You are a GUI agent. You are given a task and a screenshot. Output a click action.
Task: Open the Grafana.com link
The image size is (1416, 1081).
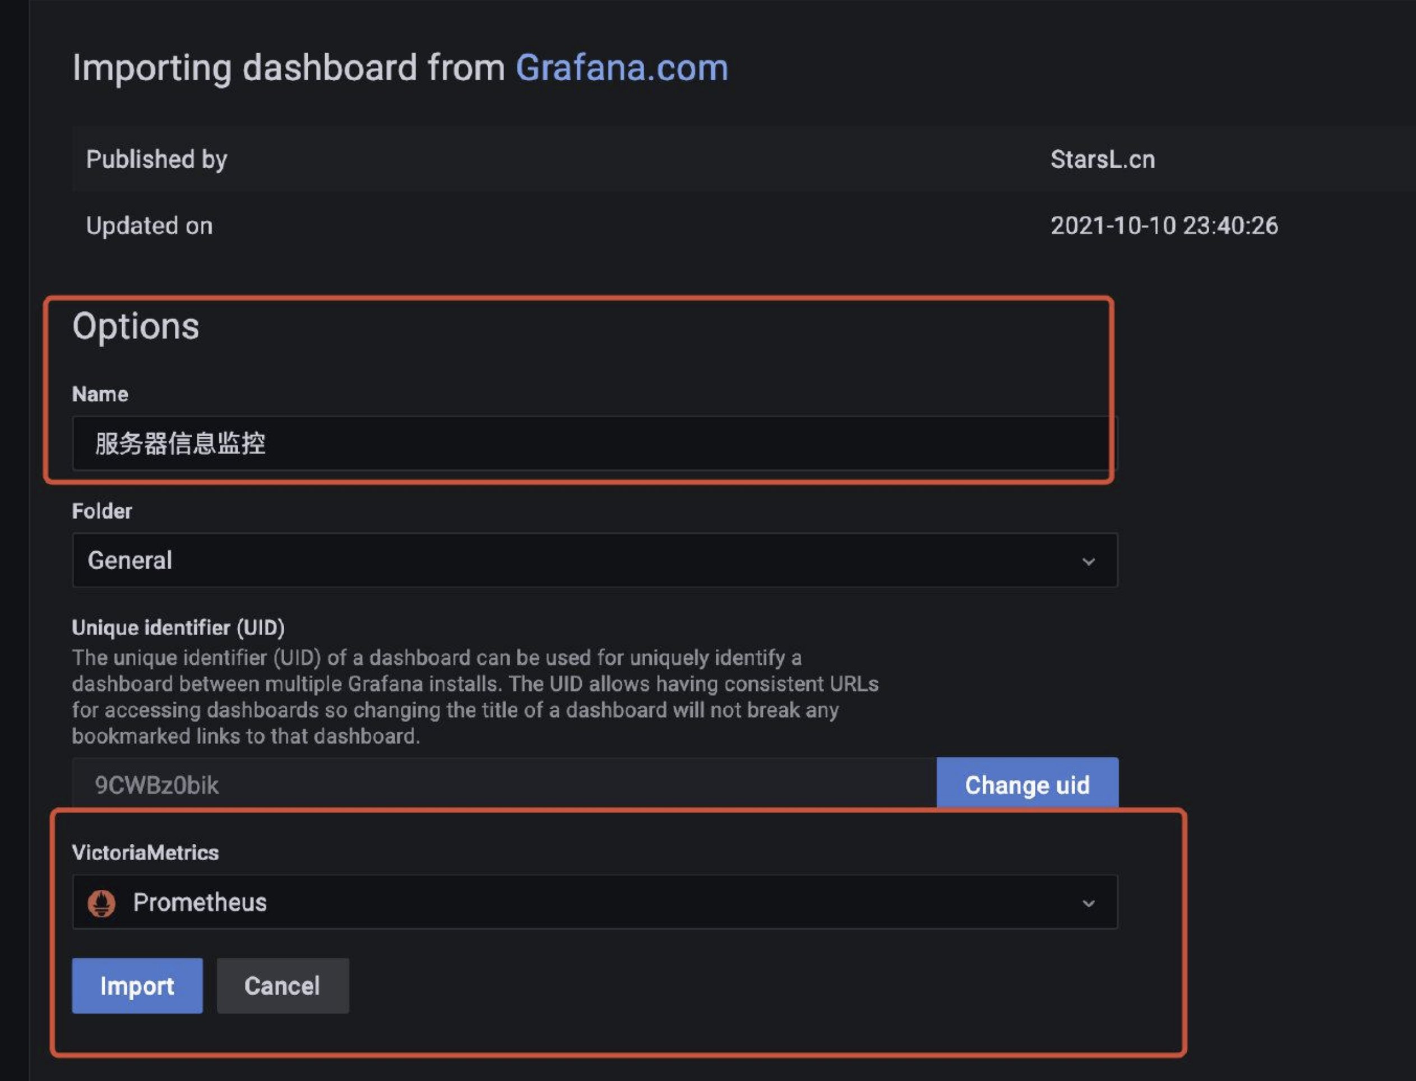pos(622,68)
